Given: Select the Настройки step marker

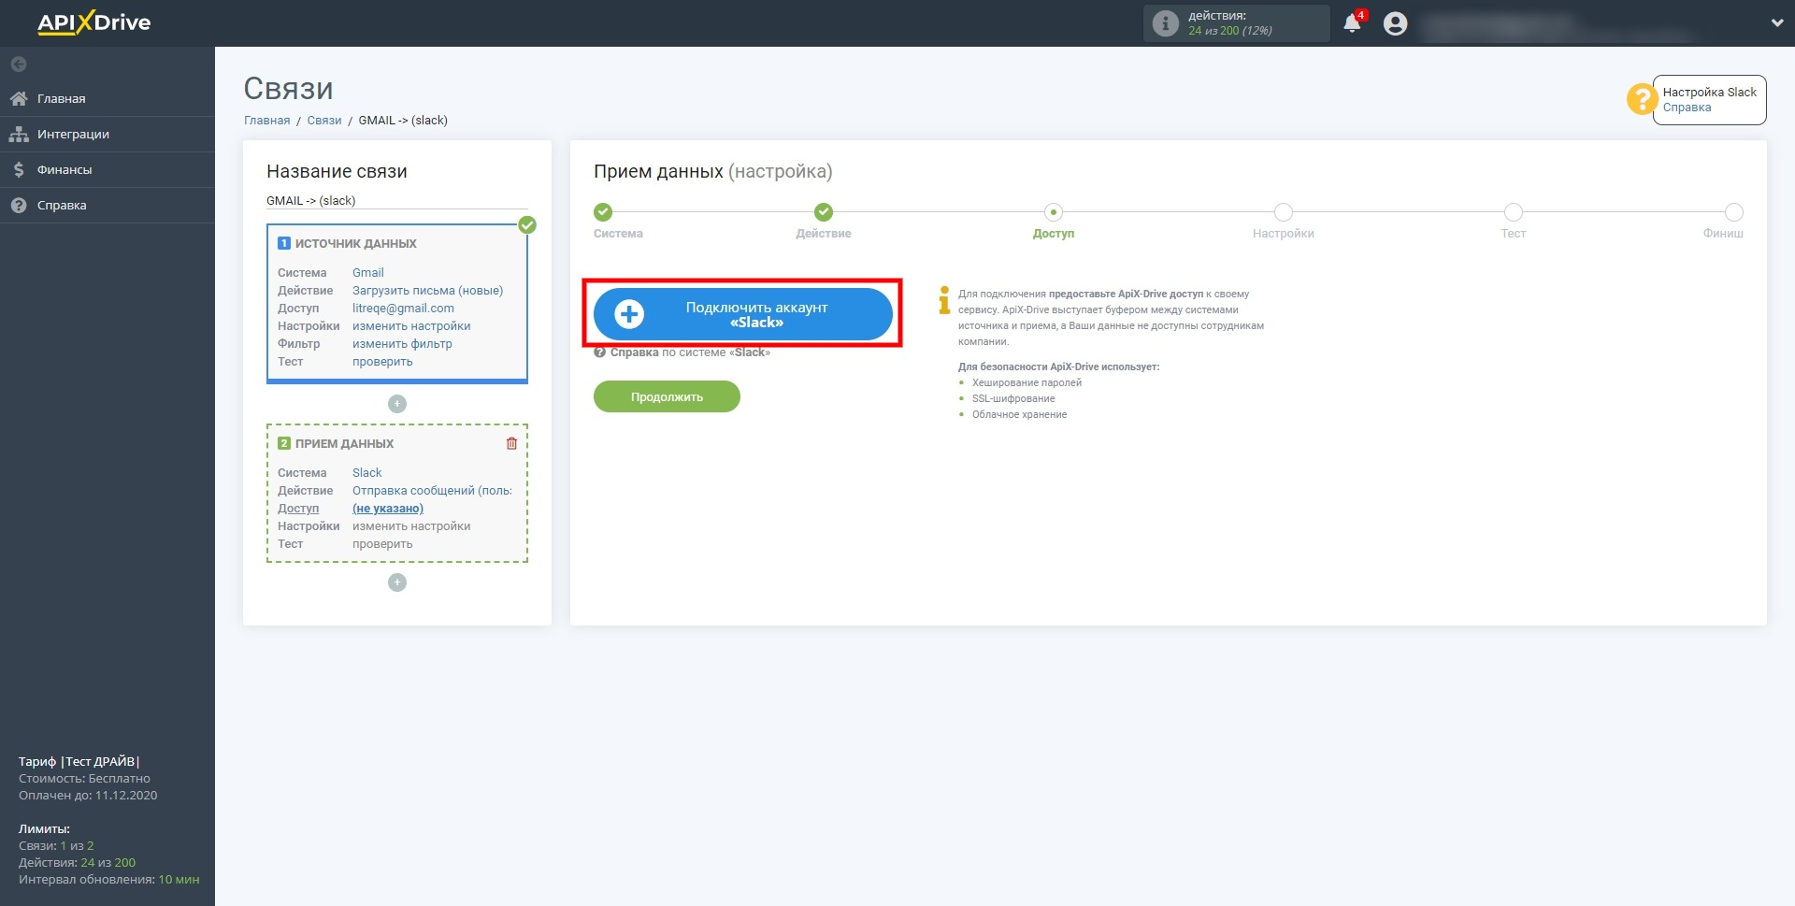Looking at the screenshot, I should tap(1284, 212).
